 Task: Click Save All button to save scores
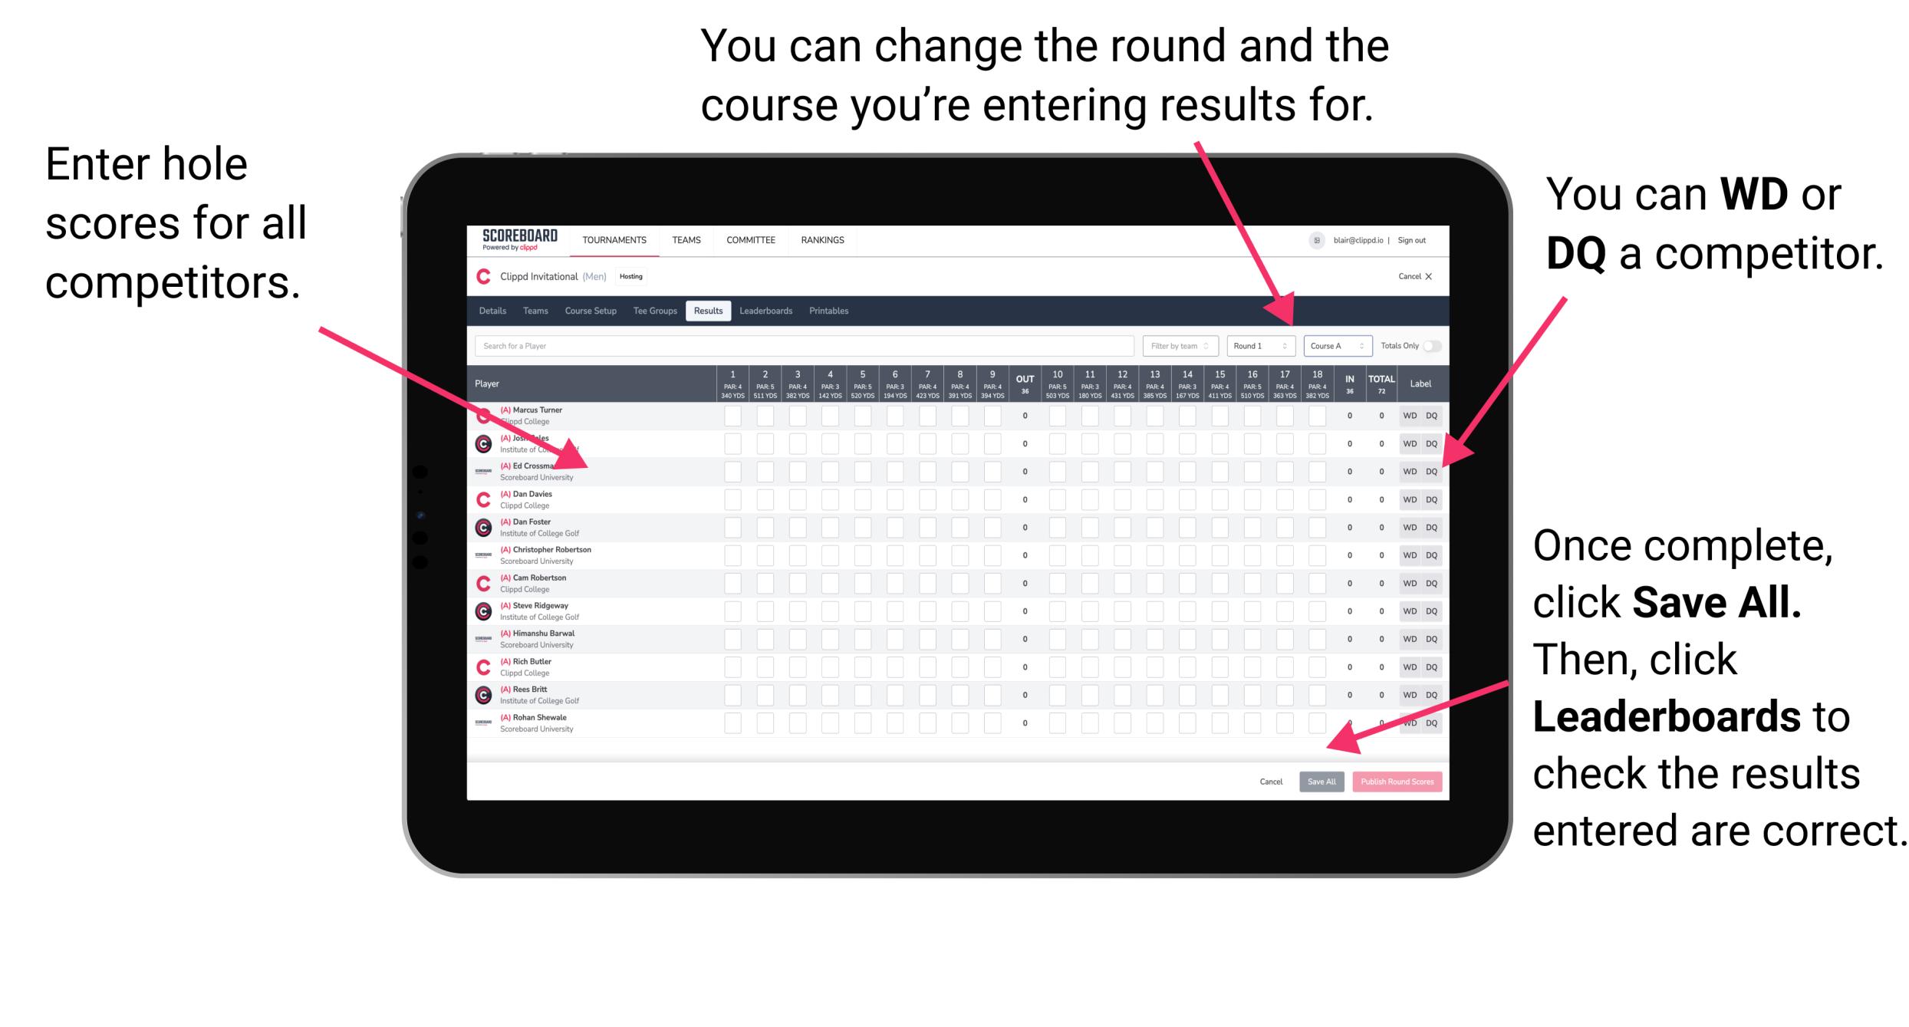[x=1321, y=782]
